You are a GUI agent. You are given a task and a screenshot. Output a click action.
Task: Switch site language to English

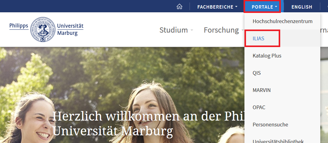pos(301,7)
